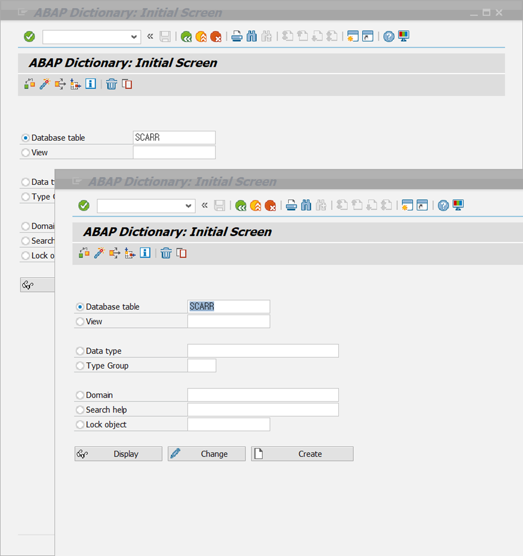
Task: Click the Delete trash can icon in front window
Action: (x=166, y=253)
